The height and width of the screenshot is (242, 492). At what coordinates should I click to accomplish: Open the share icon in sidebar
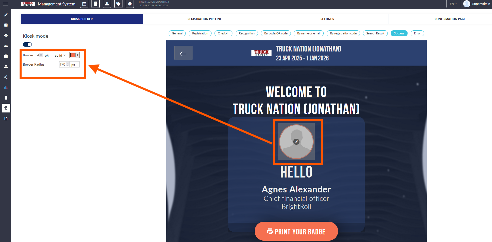pos(6,77)
